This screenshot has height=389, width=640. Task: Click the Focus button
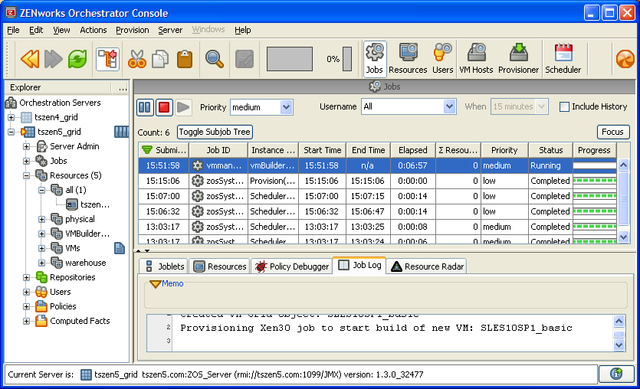coord(612,132)
